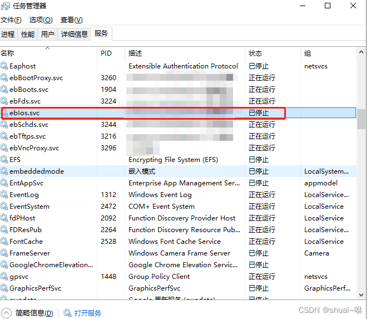Switch to the 性能 tab
Viewport: 371px width, 319px height.
coord(28,35)
